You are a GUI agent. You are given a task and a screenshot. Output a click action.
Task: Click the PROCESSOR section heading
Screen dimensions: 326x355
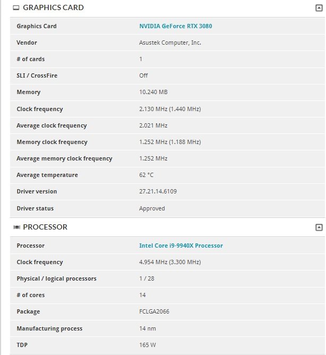(x=45, y=227)
